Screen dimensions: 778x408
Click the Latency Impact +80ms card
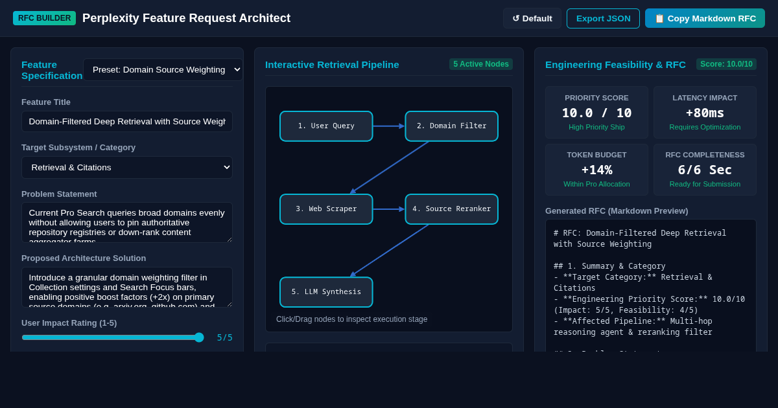click(x=705, y=113)
